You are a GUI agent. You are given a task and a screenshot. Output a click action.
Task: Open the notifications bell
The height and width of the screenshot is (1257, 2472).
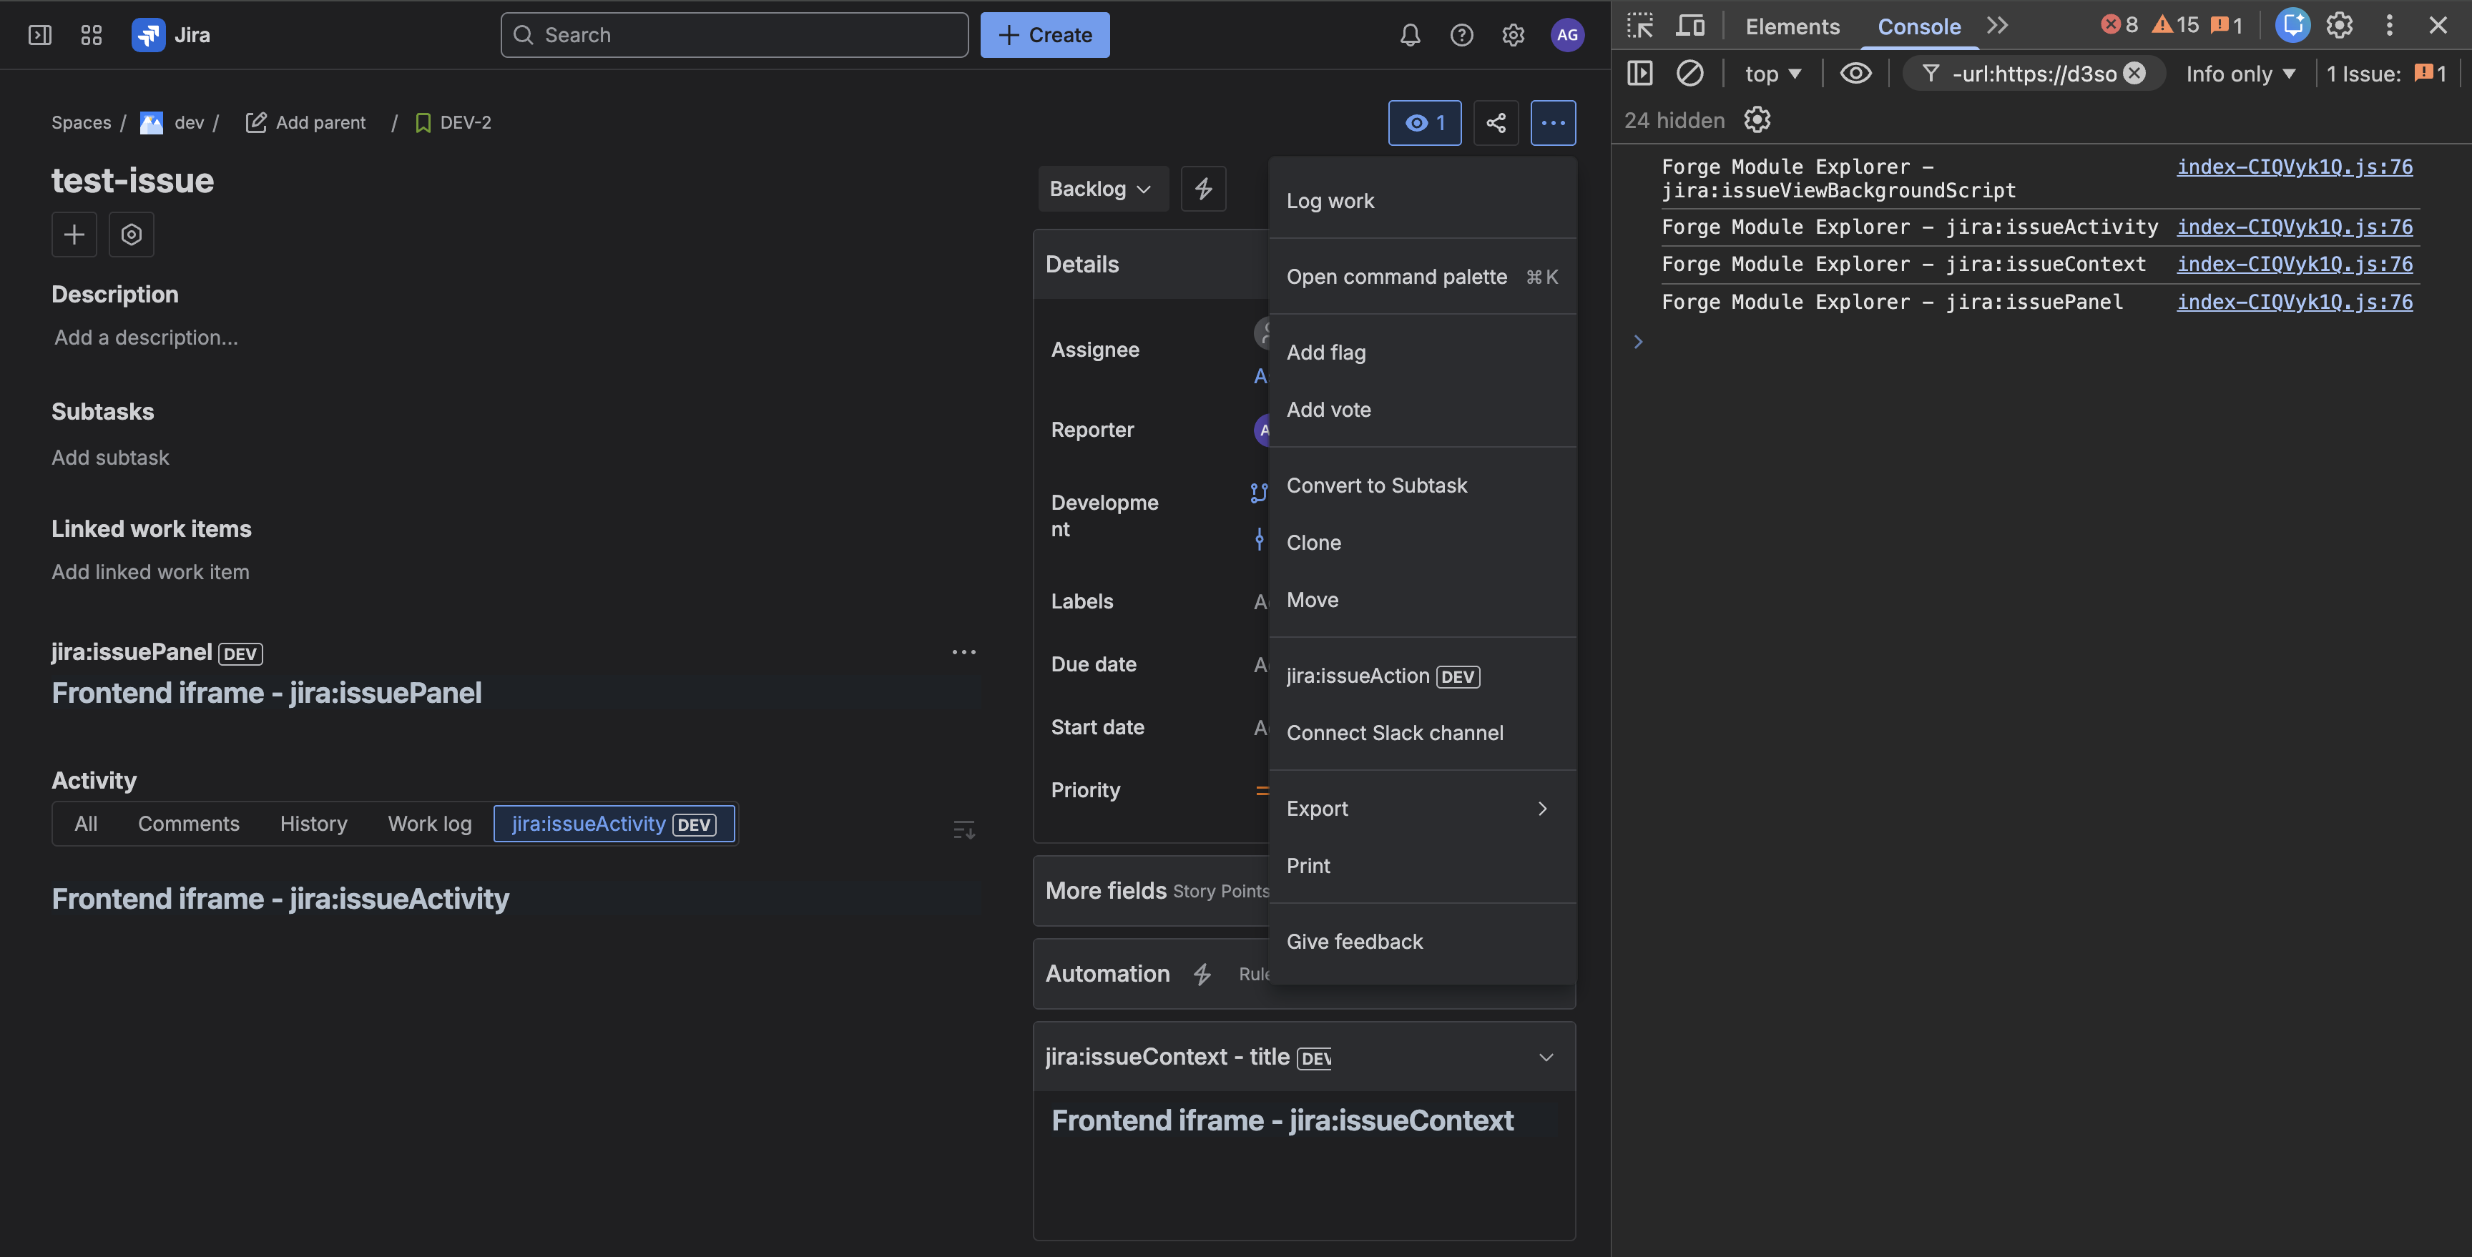point(1410,34)
